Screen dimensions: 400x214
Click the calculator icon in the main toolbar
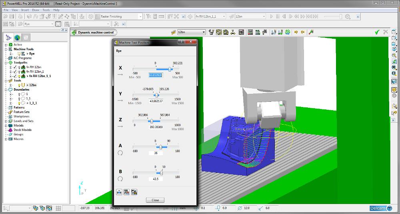(x=155, y=16)
